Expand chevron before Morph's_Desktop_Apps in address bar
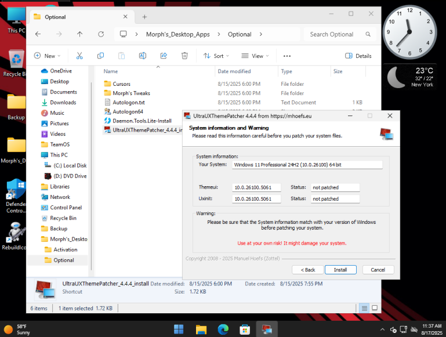 coord(136,34)
